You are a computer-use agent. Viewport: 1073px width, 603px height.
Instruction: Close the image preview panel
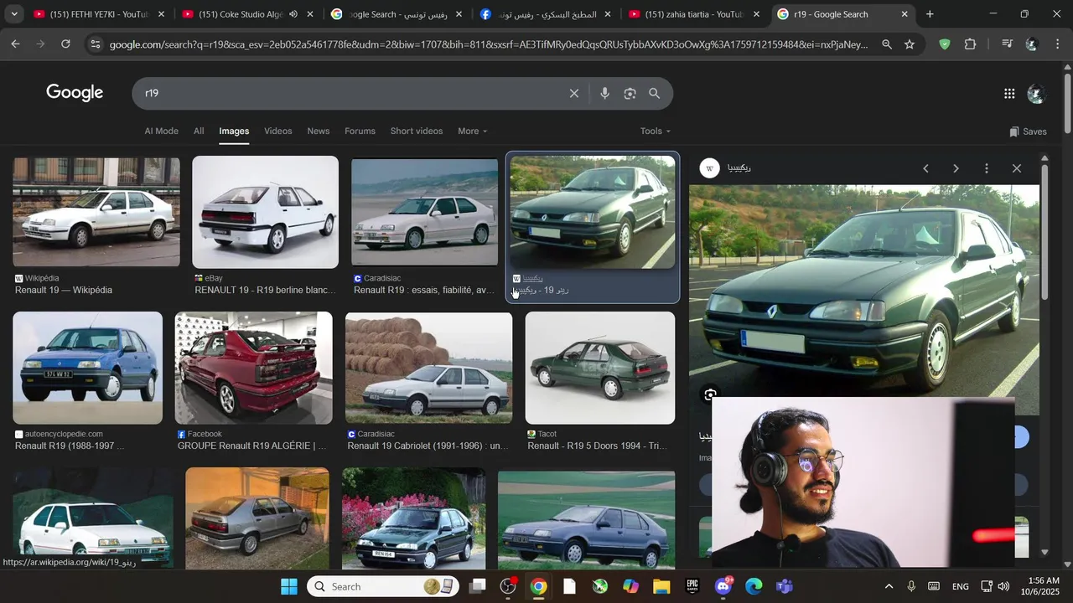[x=1017, y=168]
